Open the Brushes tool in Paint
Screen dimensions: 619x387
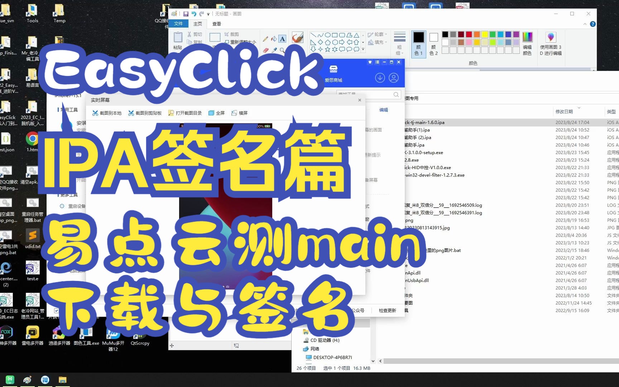coord(298,38)
